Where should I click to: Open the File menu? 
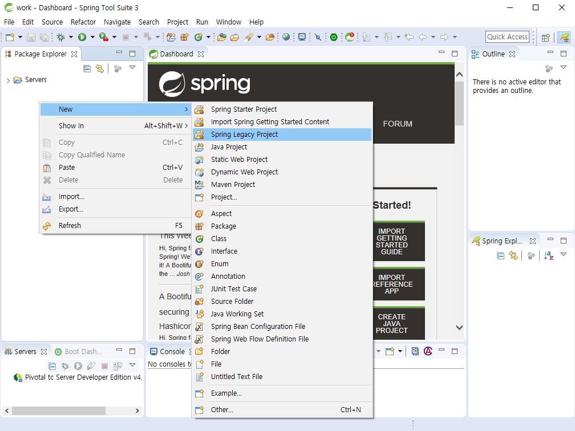tap(9, 22)
